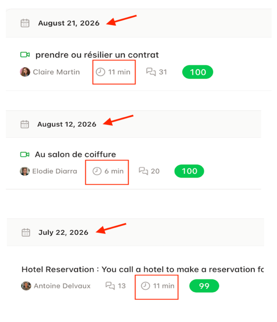The image size is (277, 322).
Task: Click the green 100 score badge for Claire Martin
Action: coord(198,72)
